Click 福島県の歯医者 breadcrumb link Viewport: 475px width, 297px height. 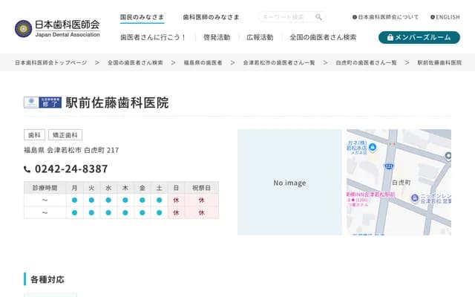[x=203, y=63]
